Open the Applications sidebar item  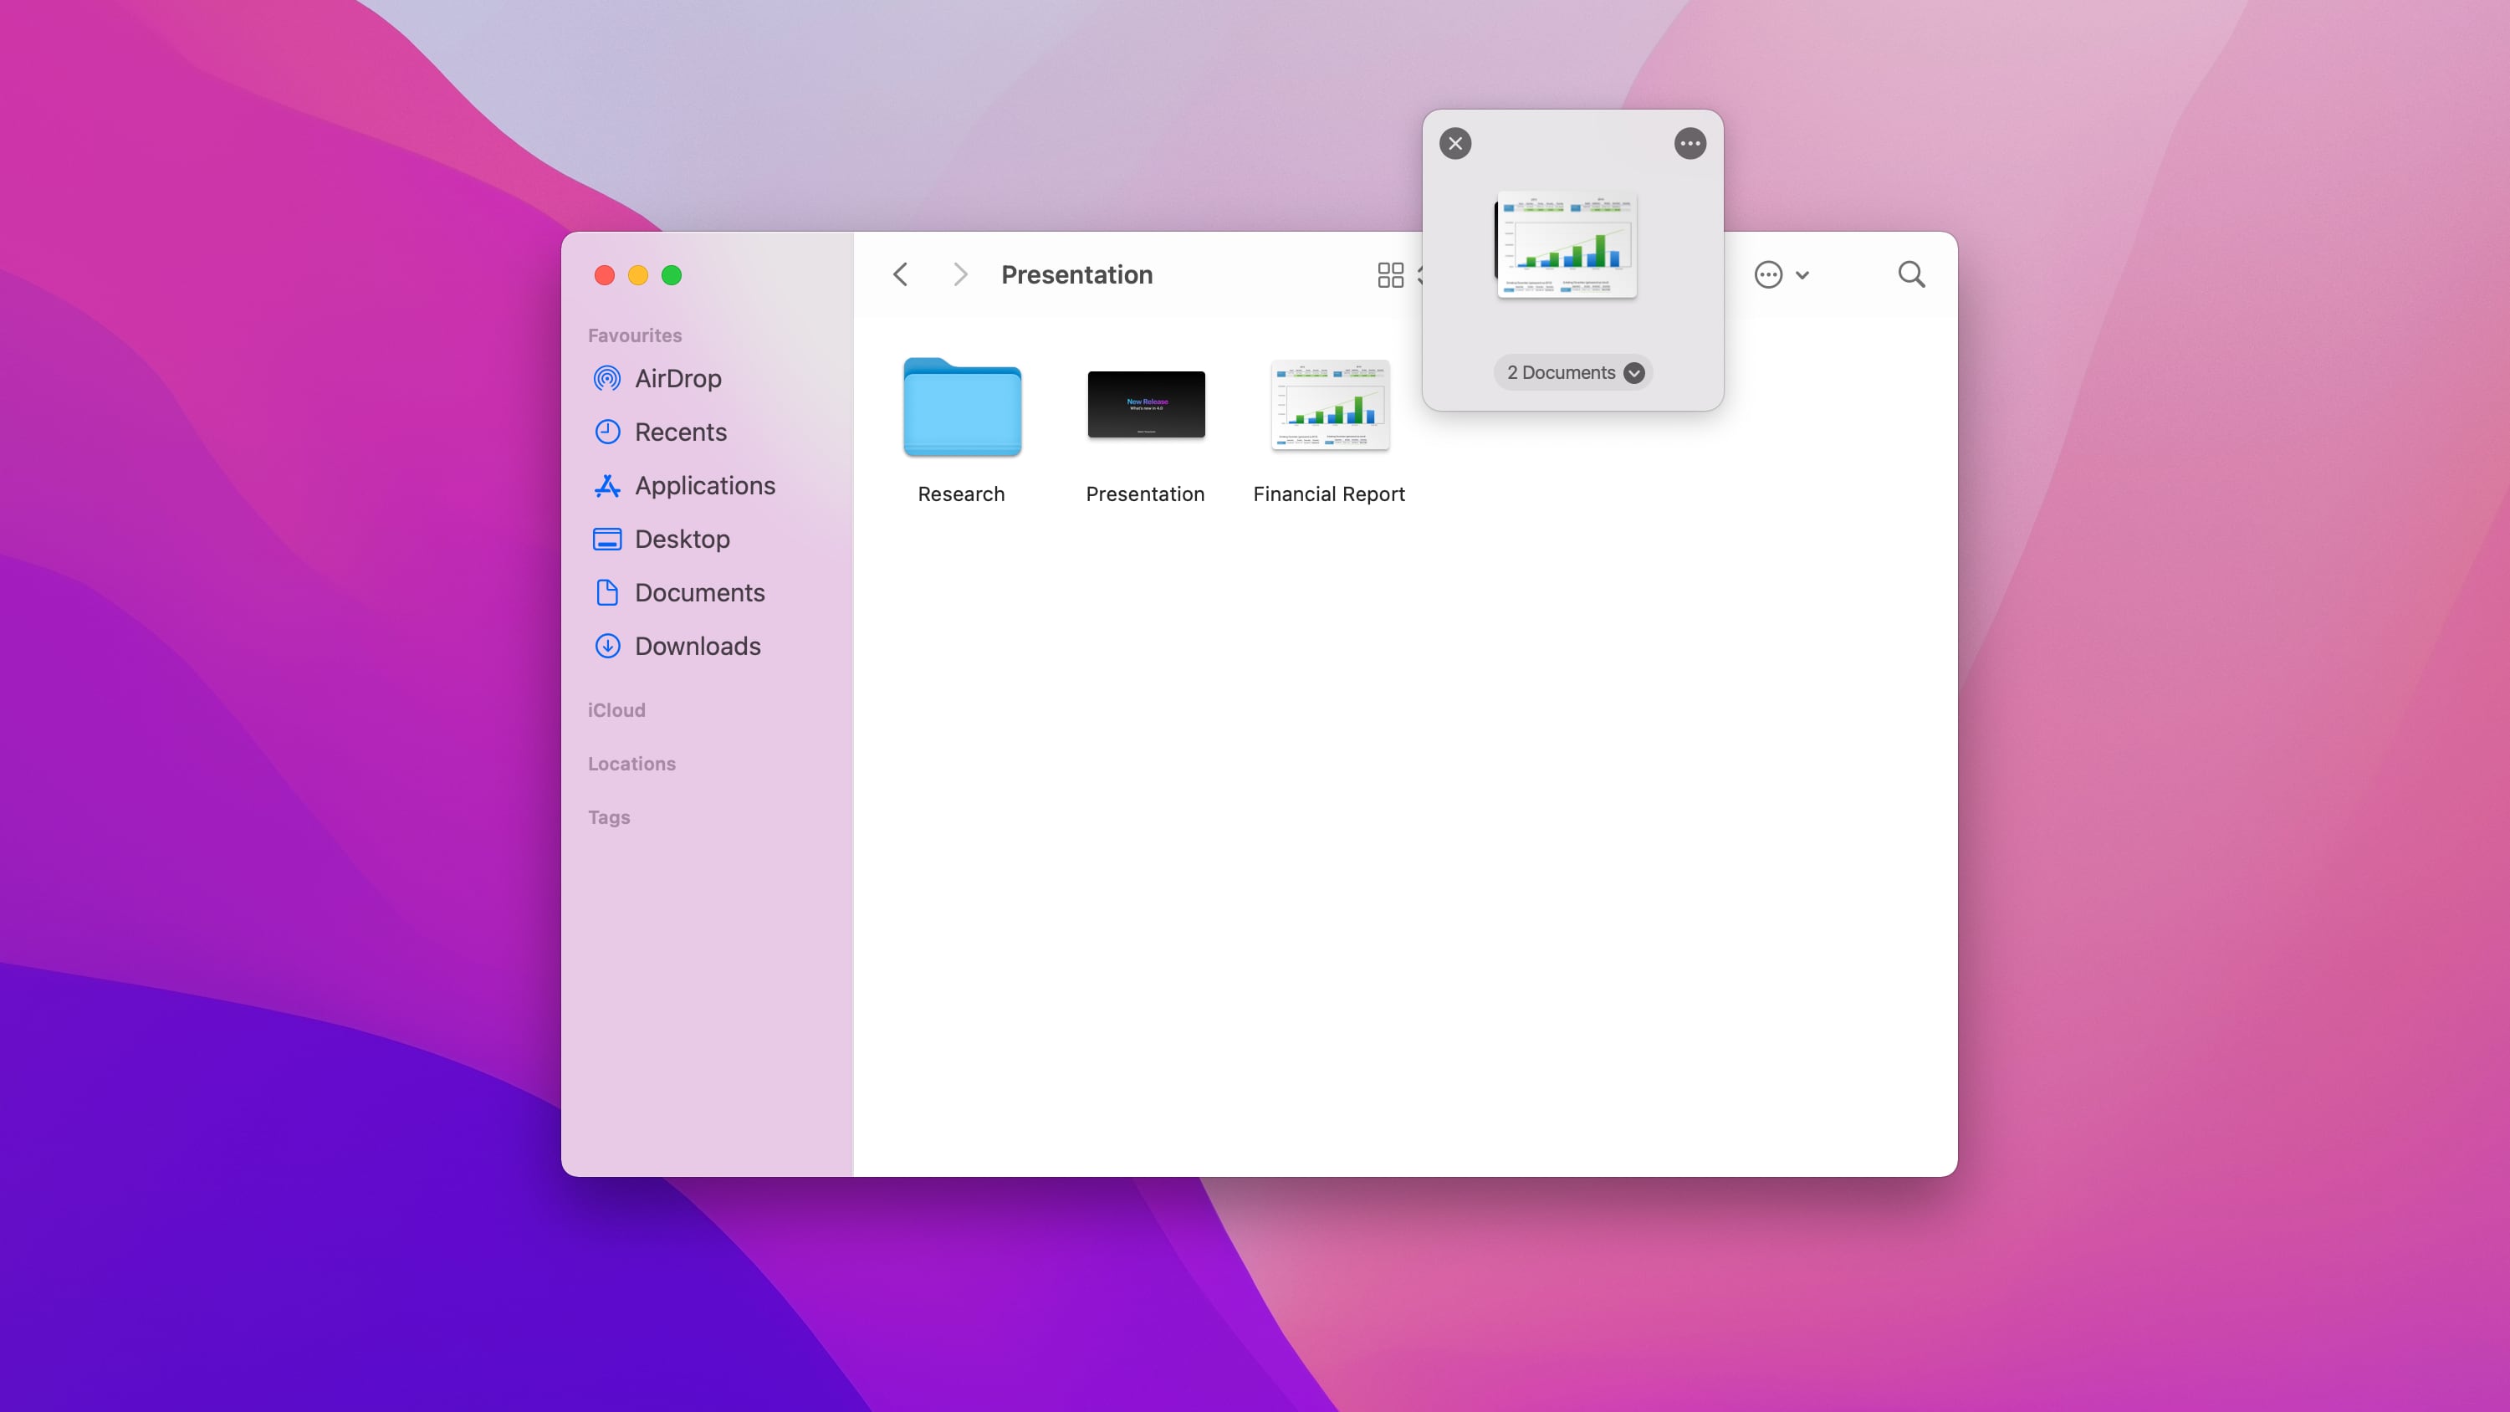704,485
